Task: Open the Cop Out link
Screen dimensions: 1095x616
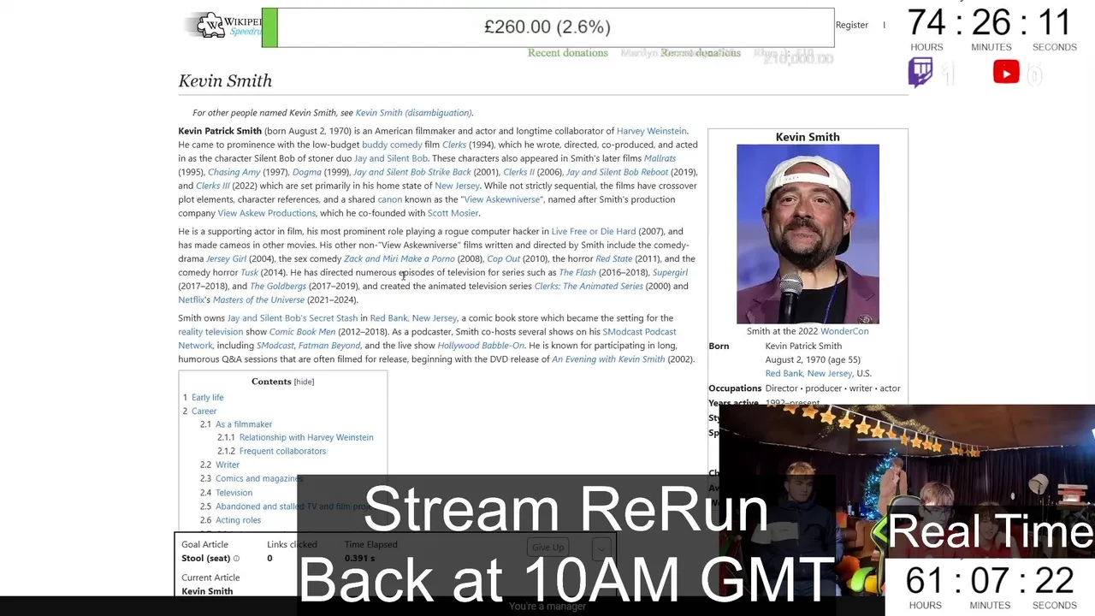Action: coord(504,258)
